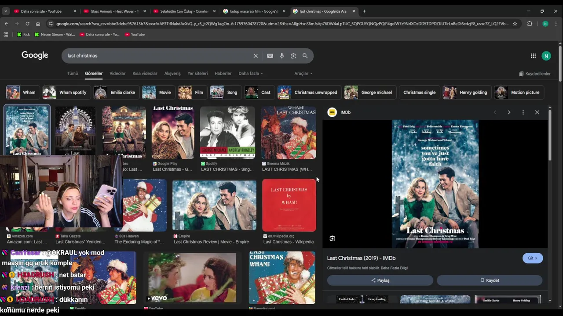This screenshot has width=563, height=316.
Task: Open Kaydedilenler saved items
Action: [x=535, y=74]
